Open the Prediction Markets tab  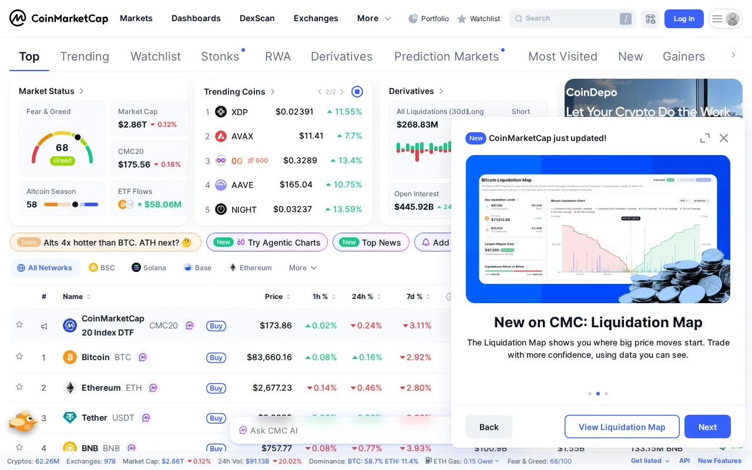click(x=446, y=56)
